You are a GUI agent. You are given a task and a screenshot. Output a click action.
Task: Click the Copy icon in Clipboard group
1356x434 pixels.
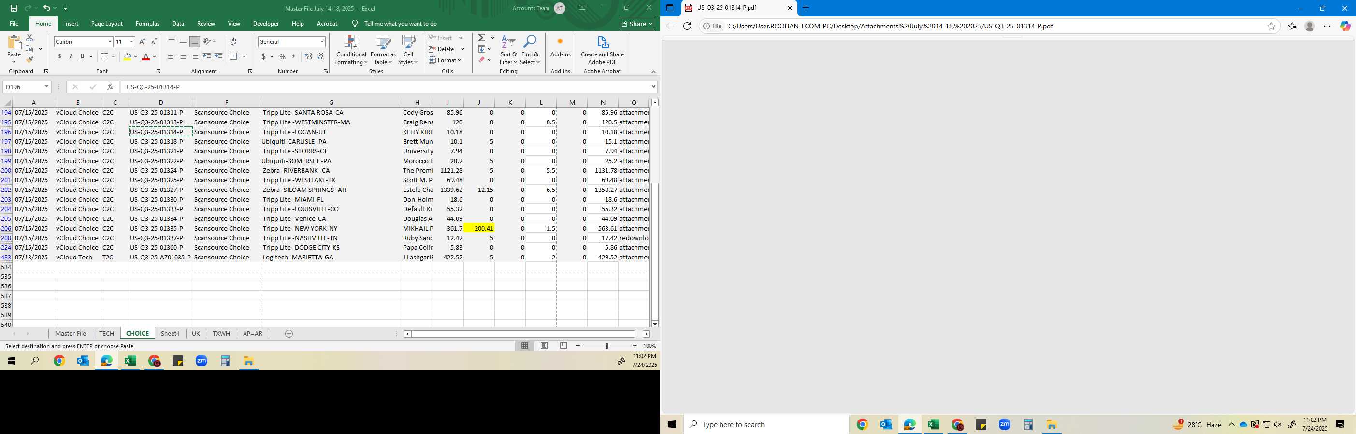click(x=29, y=49)
